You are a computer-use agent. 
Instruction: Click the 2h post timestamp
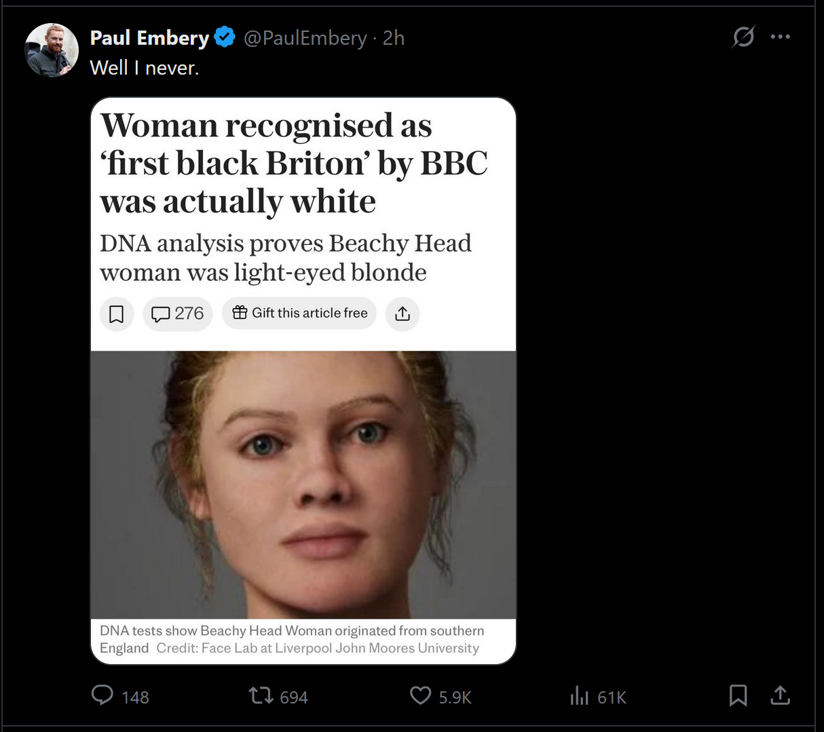[394, 38]
